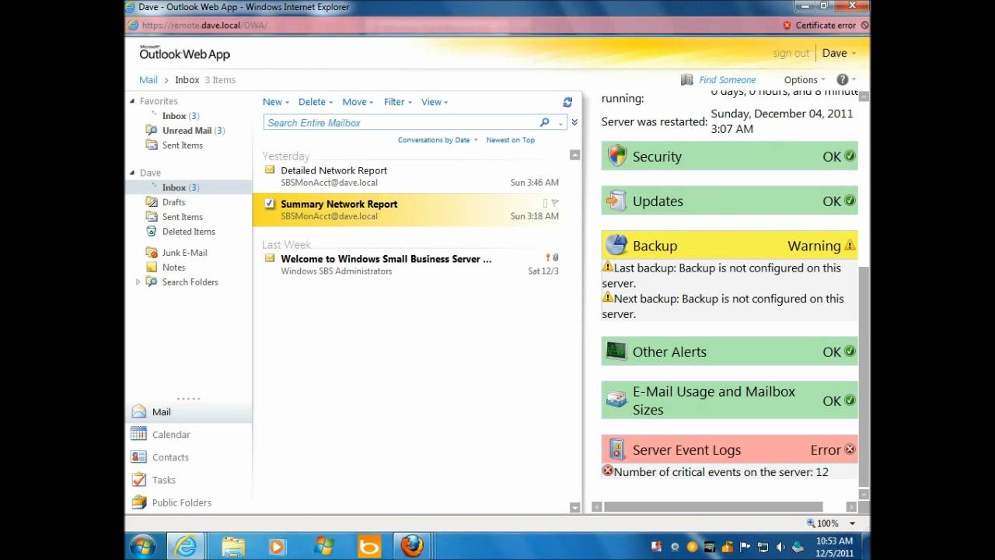Open the Dave user dropdown

coord(839,53)
